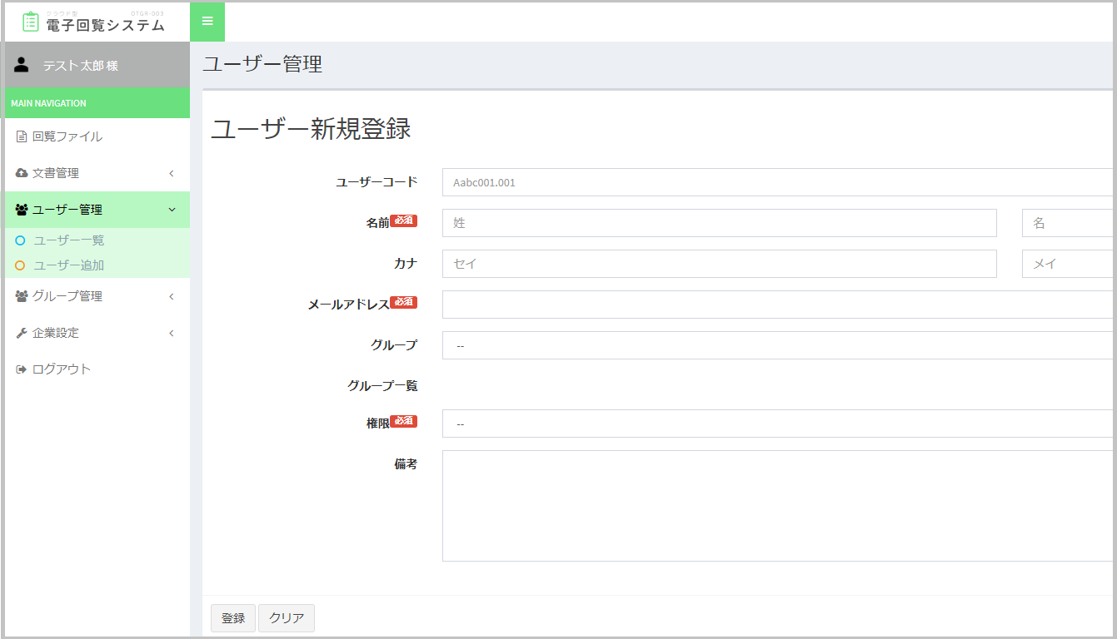Image resolution: width=1117 pixels, height=639 pixels.
Task: Click the logout icon beside ログアウト
Action: point(22,369)
